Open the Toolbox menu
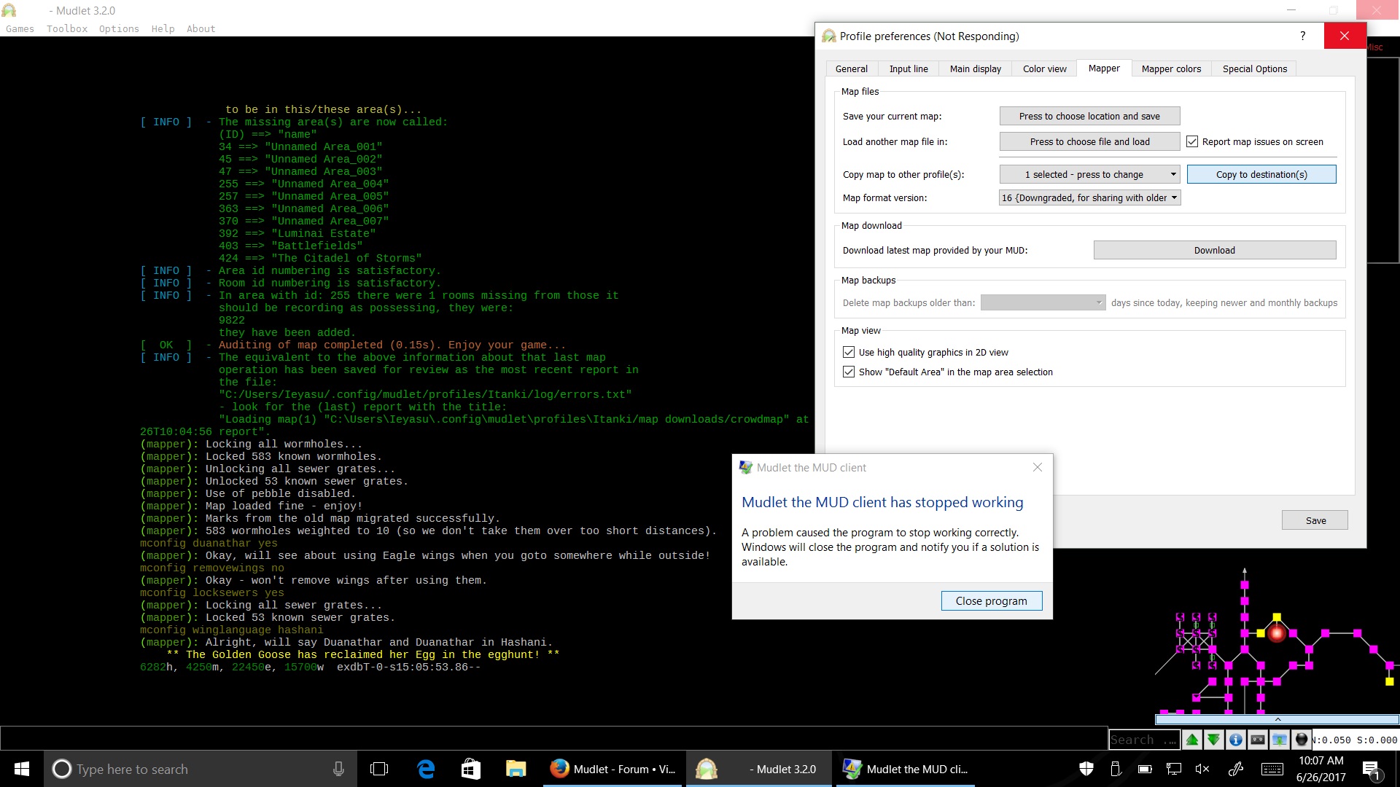1400x787 pixels. (67, 28)
